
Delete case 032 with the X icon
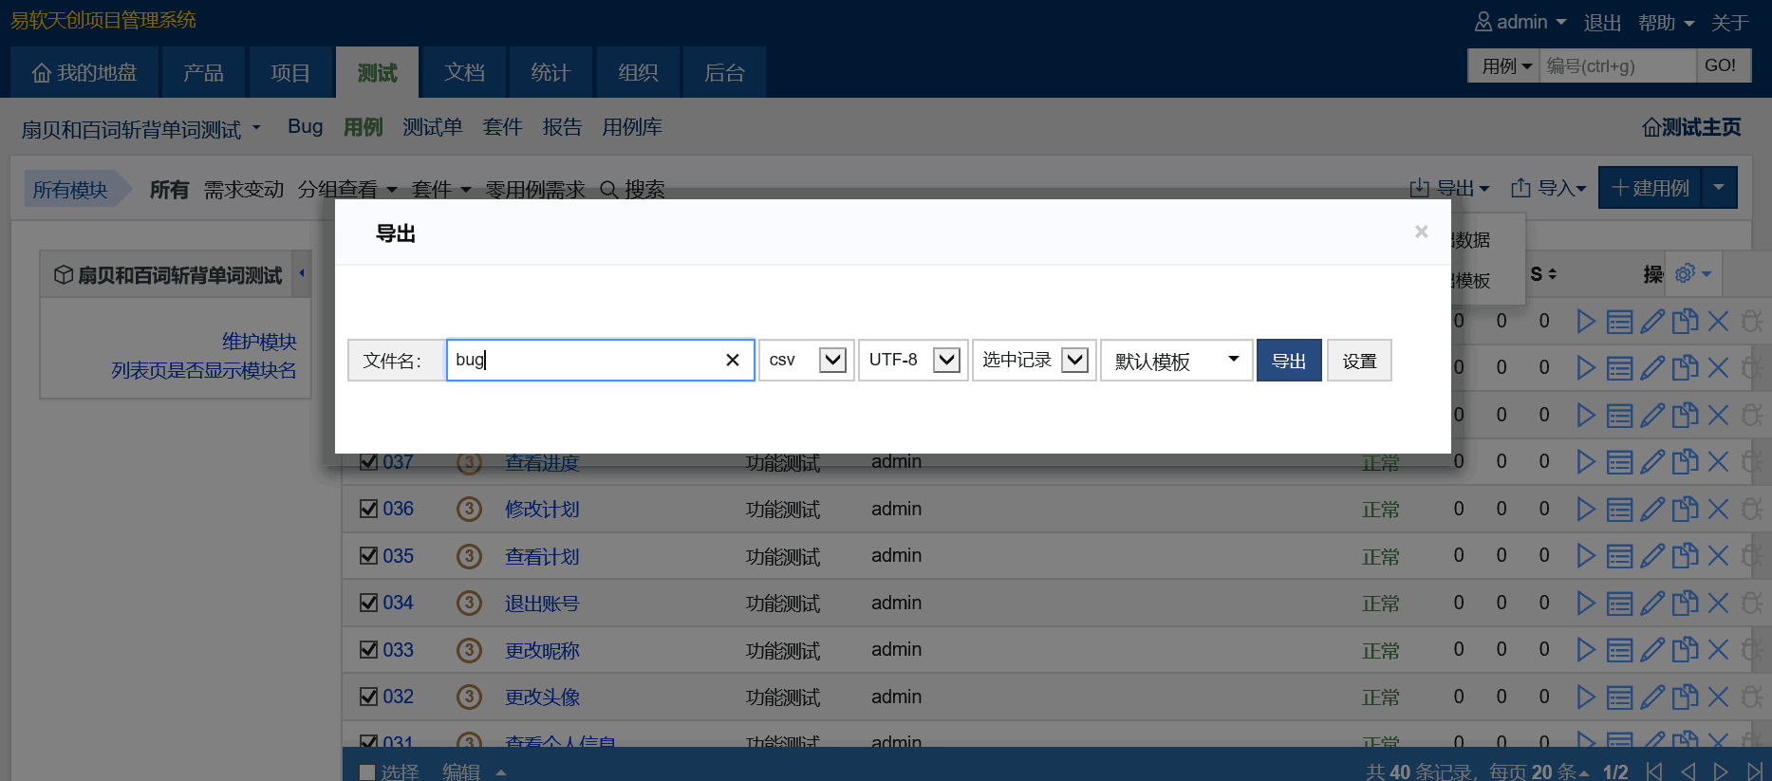click(x=1718, y=697)
